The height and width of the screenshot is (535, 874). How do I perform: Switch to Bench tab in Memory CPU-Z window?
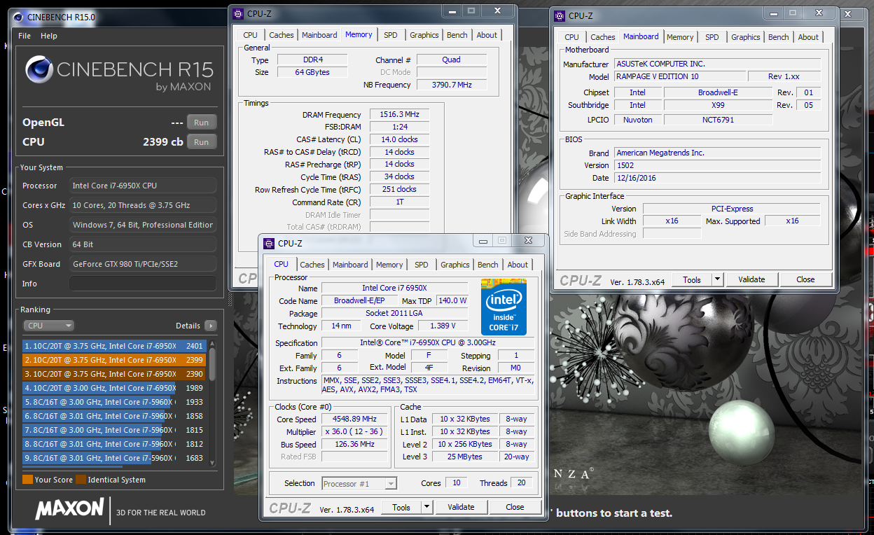point(457,35)
